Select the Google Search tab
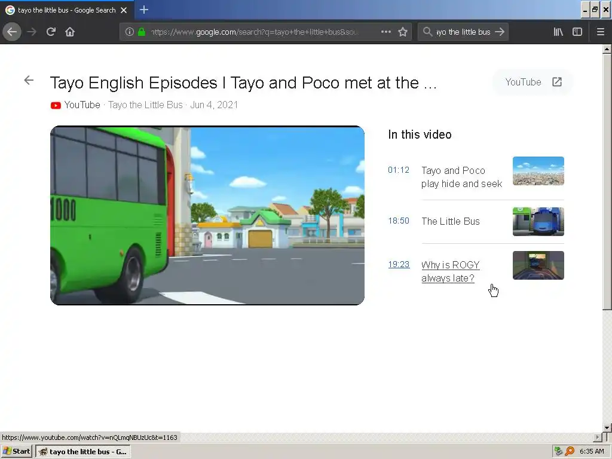Screen dimensions: 612x459 point(67,10)
